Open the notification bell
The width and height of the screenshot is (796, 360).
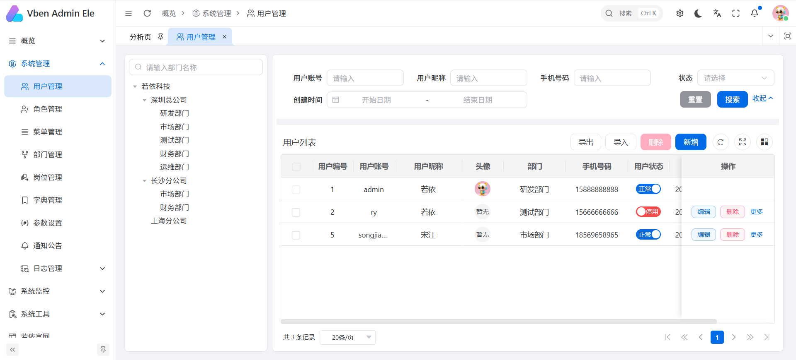pyautogui.click(x=755, y=13)
